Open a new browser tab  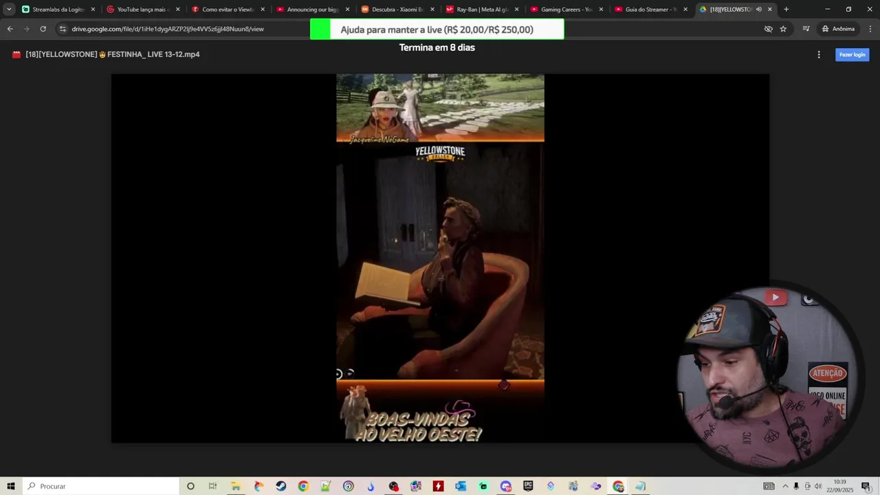click(786, 10)
